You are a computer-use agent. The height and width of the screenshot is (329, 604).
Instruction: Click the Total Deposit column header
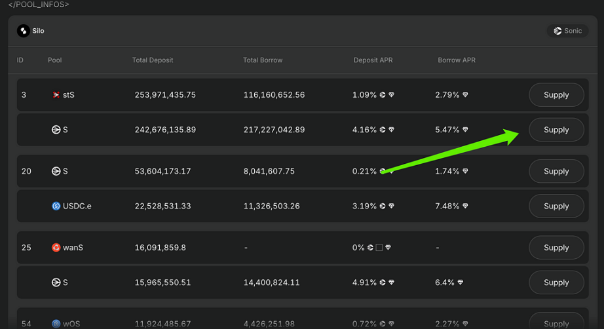(153, 60)
